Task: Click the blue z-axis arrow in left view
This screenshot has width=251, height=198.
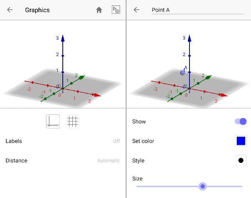Action: pyautogui.click(x=62, y=39)
